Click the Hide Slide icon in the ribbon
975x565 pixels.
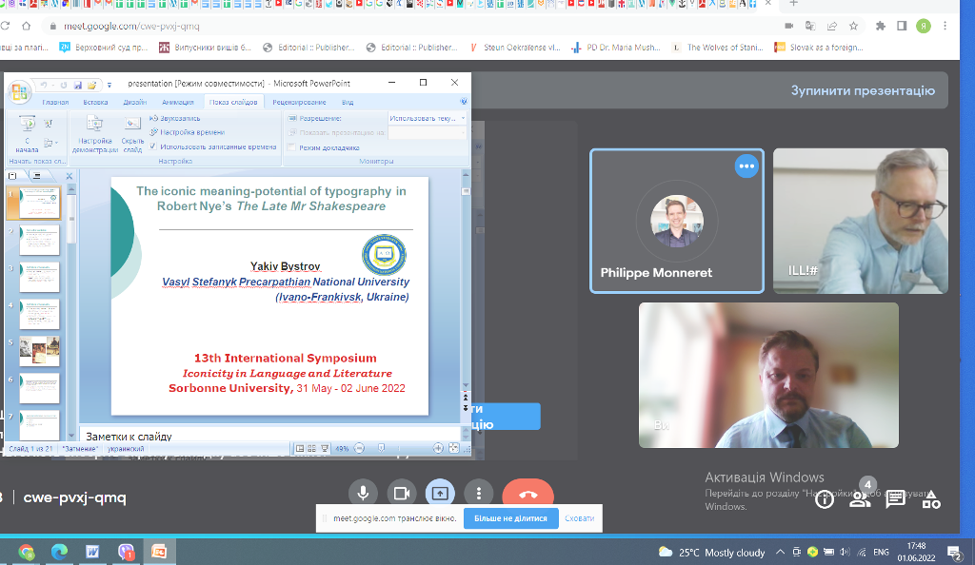click(132, 127)
